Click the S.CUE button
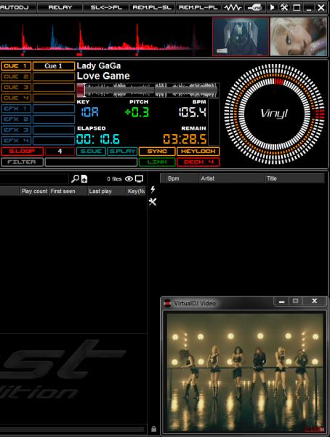 pos(91,151)
